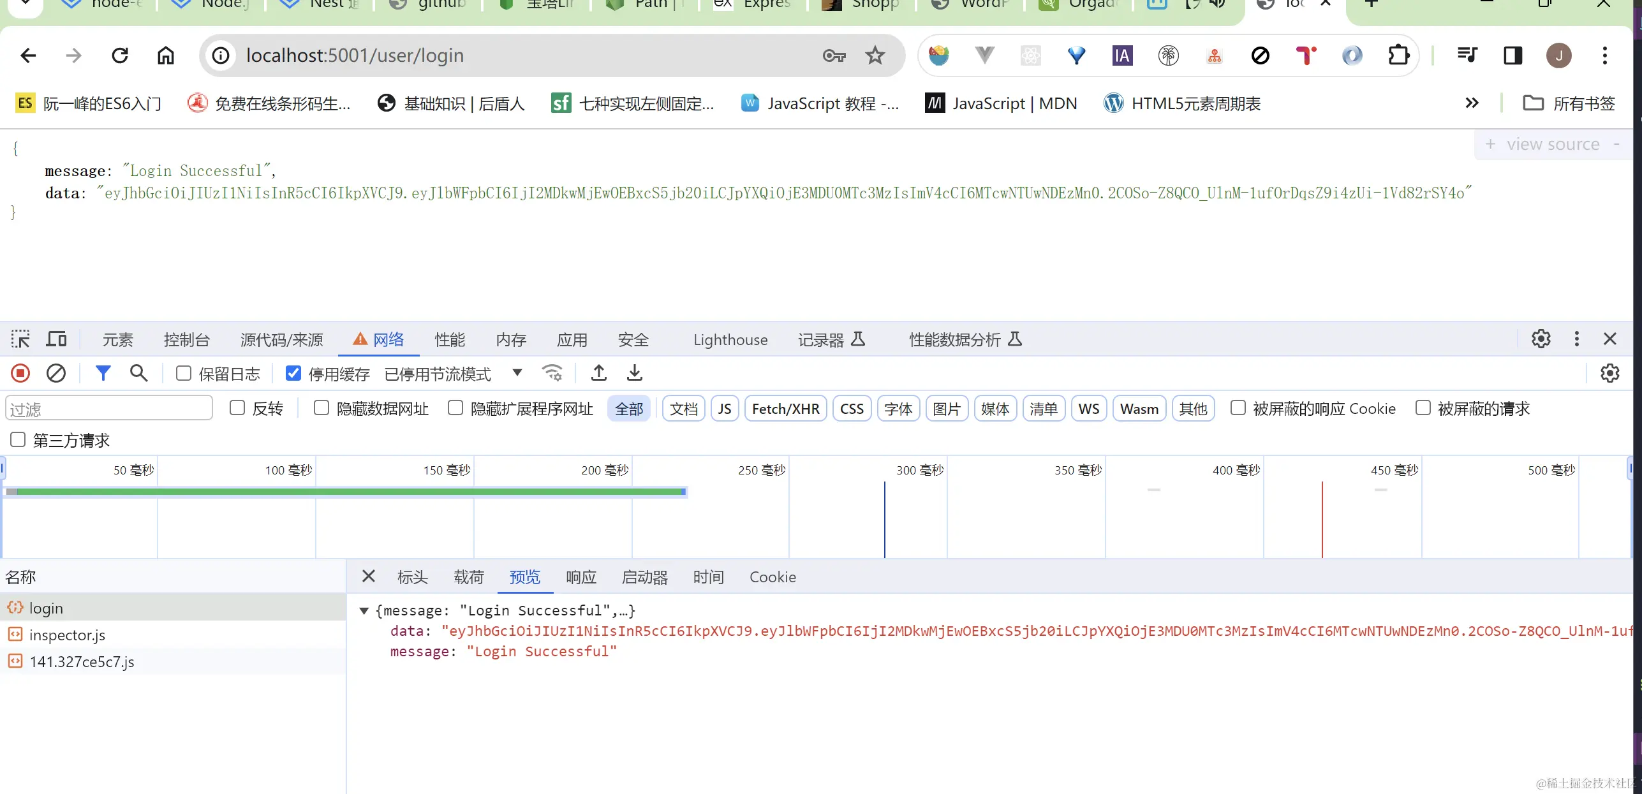The image size is (1642, 794).
Task: Expand hidden bookmarks overflow chevron
Action: [x=1472, y=103]
